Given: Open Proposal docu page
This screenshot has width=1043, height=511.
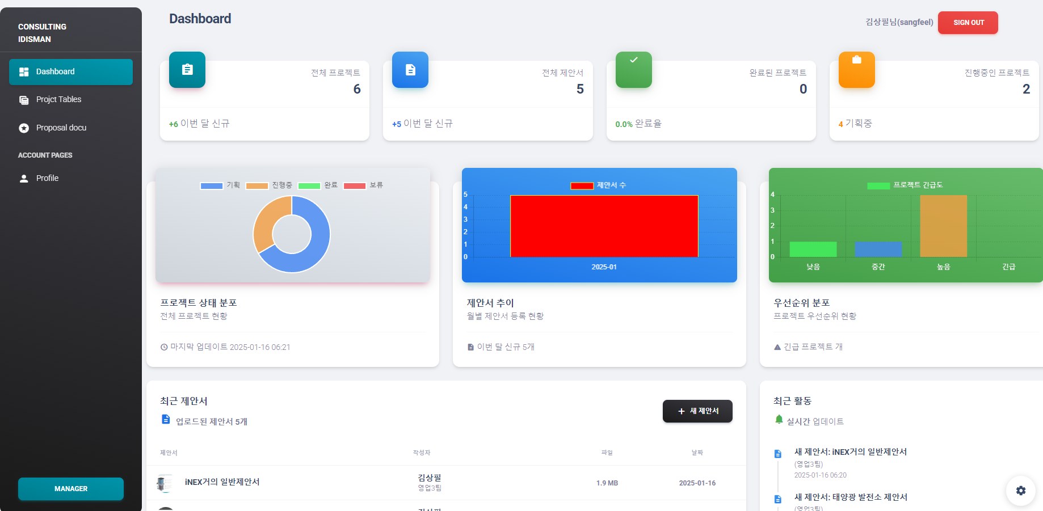Looking at the screenshot, I should coord(71,128).
